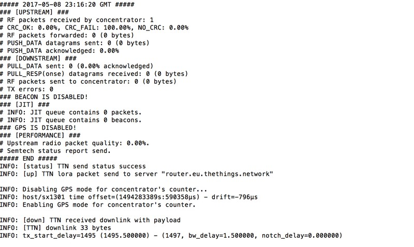Screen dimensions: 414x247
Task: Click the [PERFORMANCE] section header
Action: tap(40, 135)
